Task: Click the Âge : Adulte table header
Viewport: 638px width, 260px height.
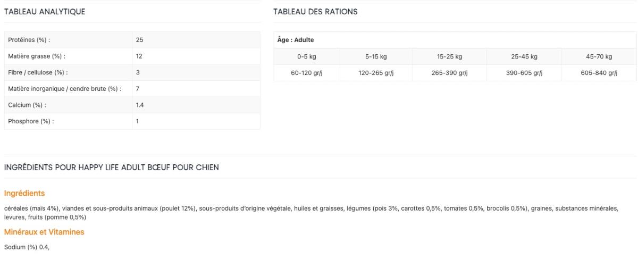Action: (296, 40)
